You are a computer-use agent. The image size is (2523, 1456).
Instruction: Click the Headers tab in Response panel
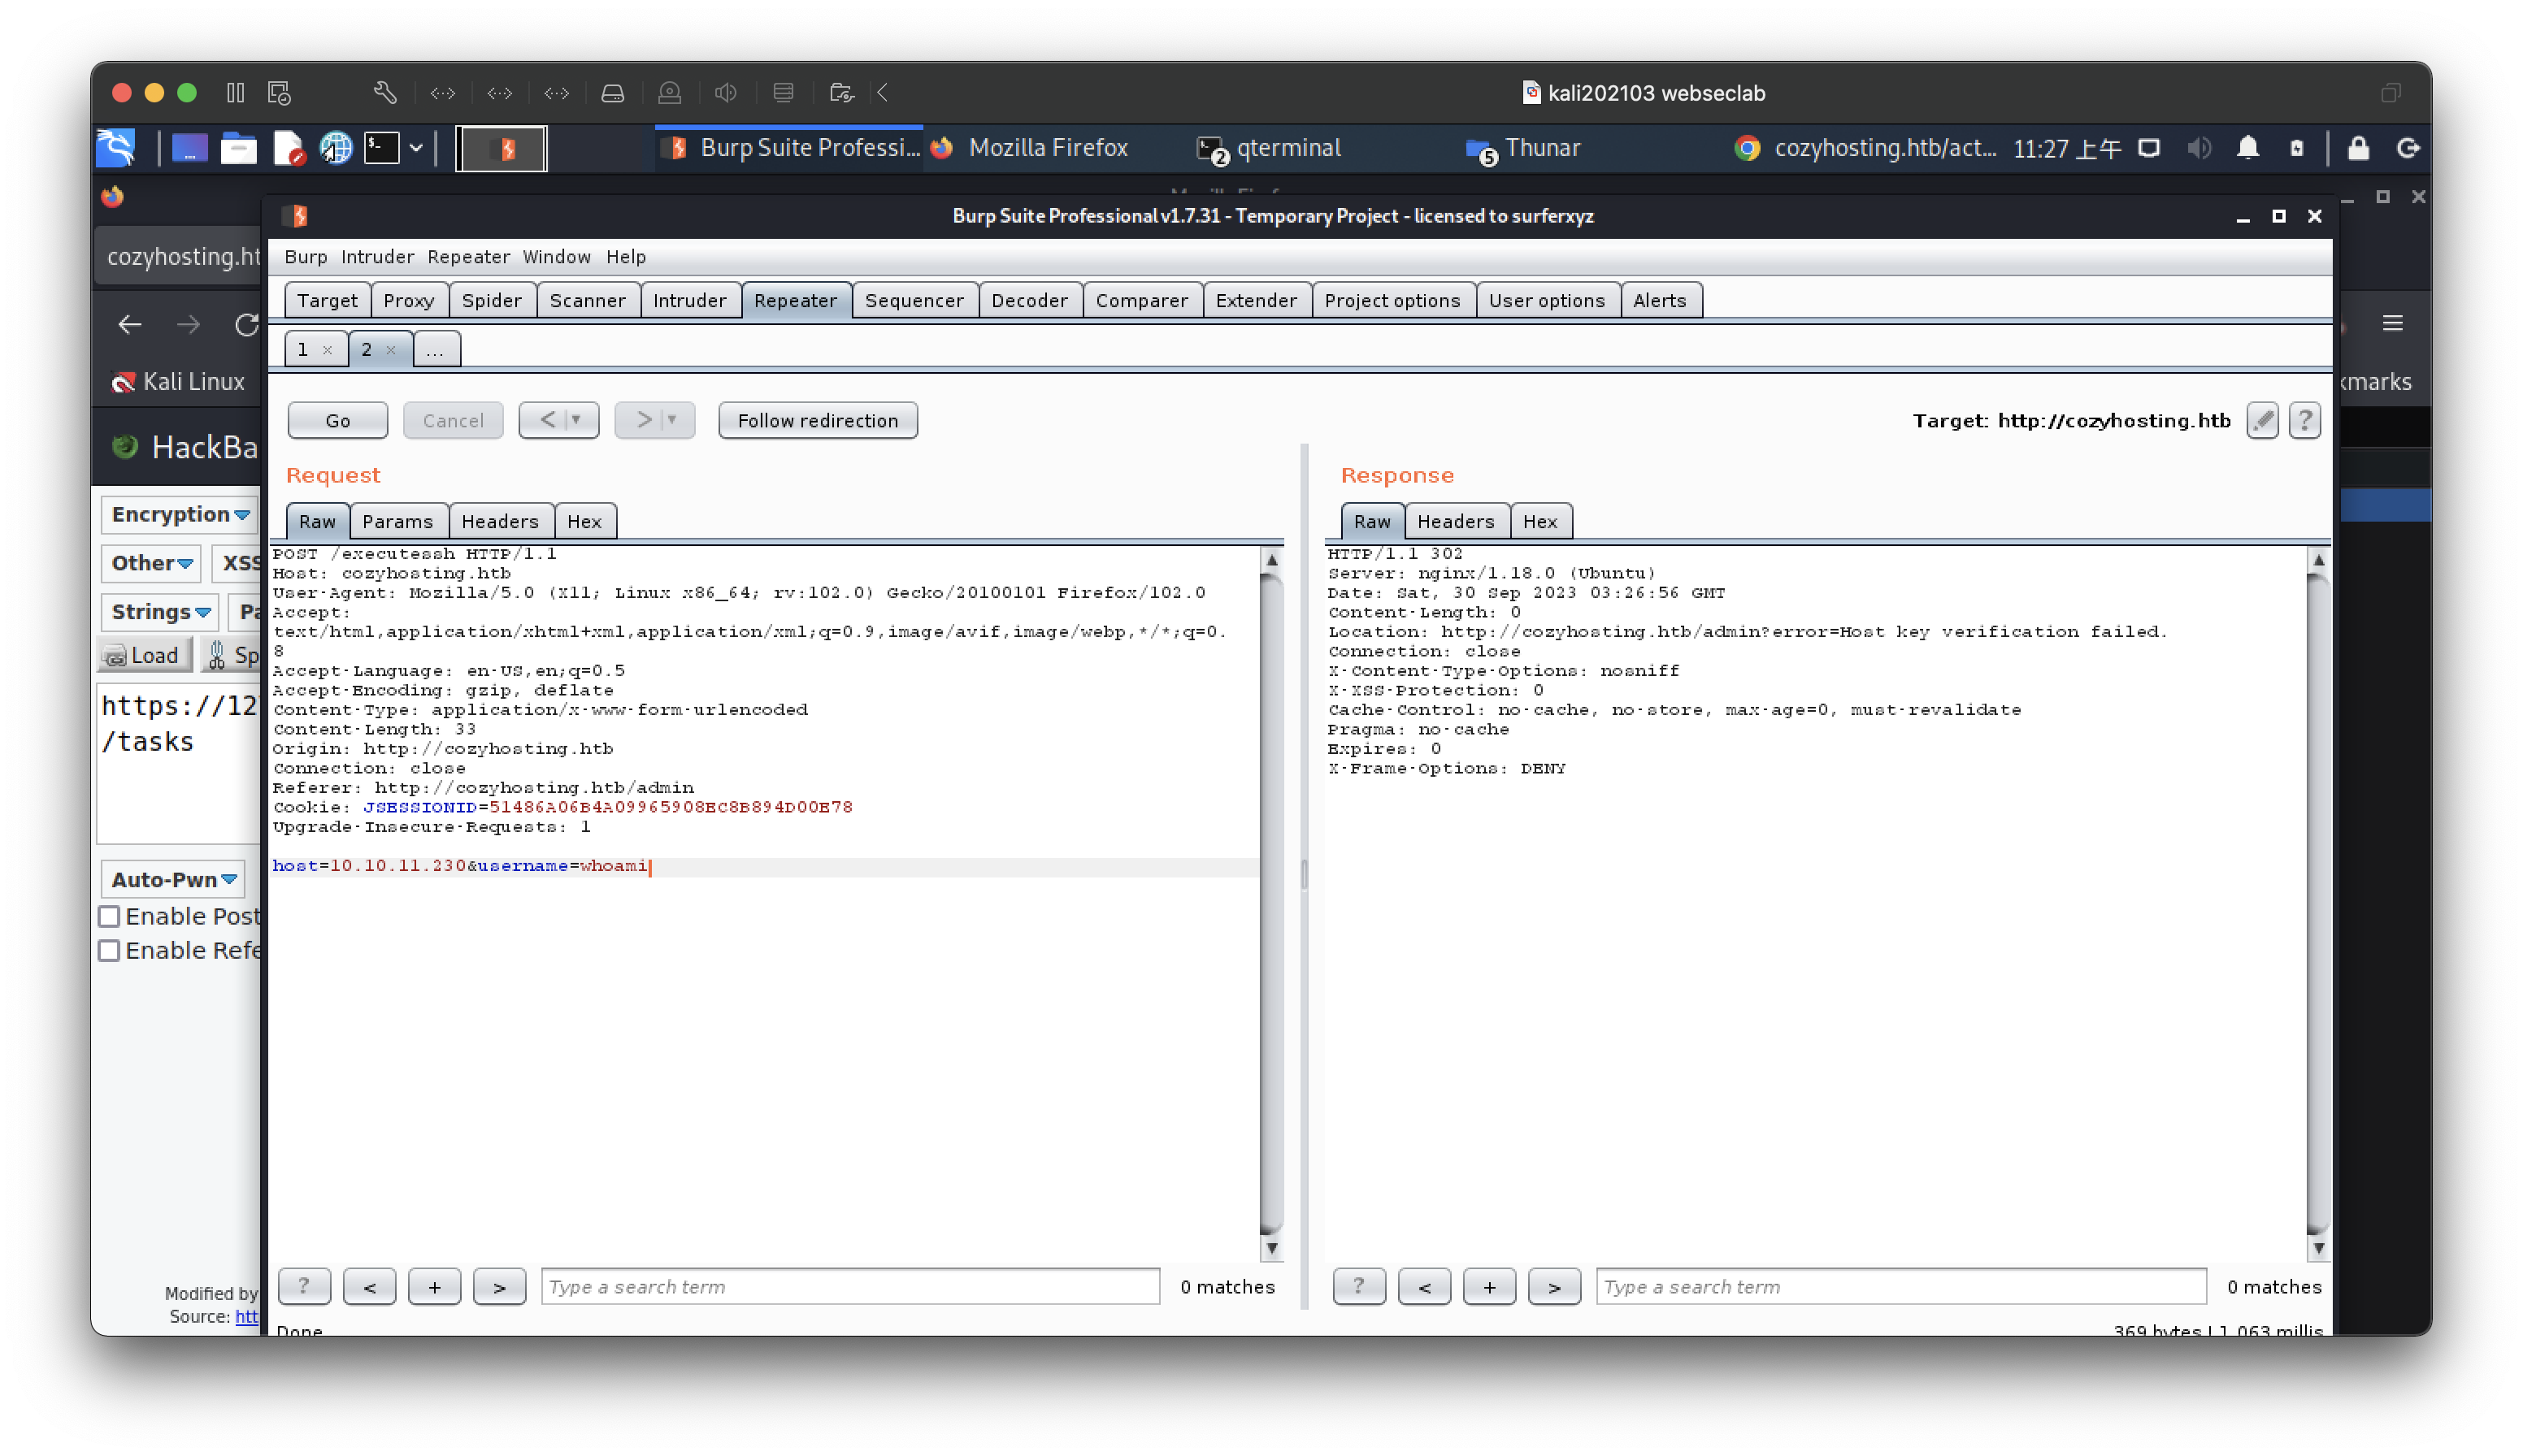pos(1455,520)
